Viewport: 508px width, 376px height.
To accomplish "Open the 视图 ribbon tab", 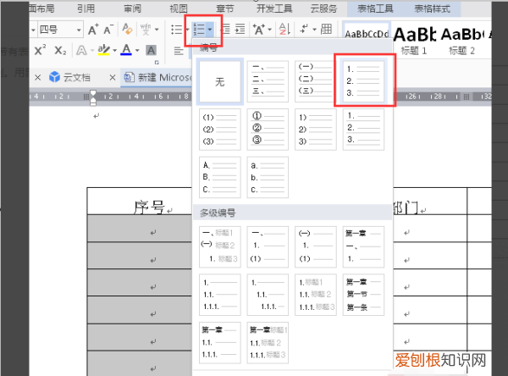I will (179, 8).
